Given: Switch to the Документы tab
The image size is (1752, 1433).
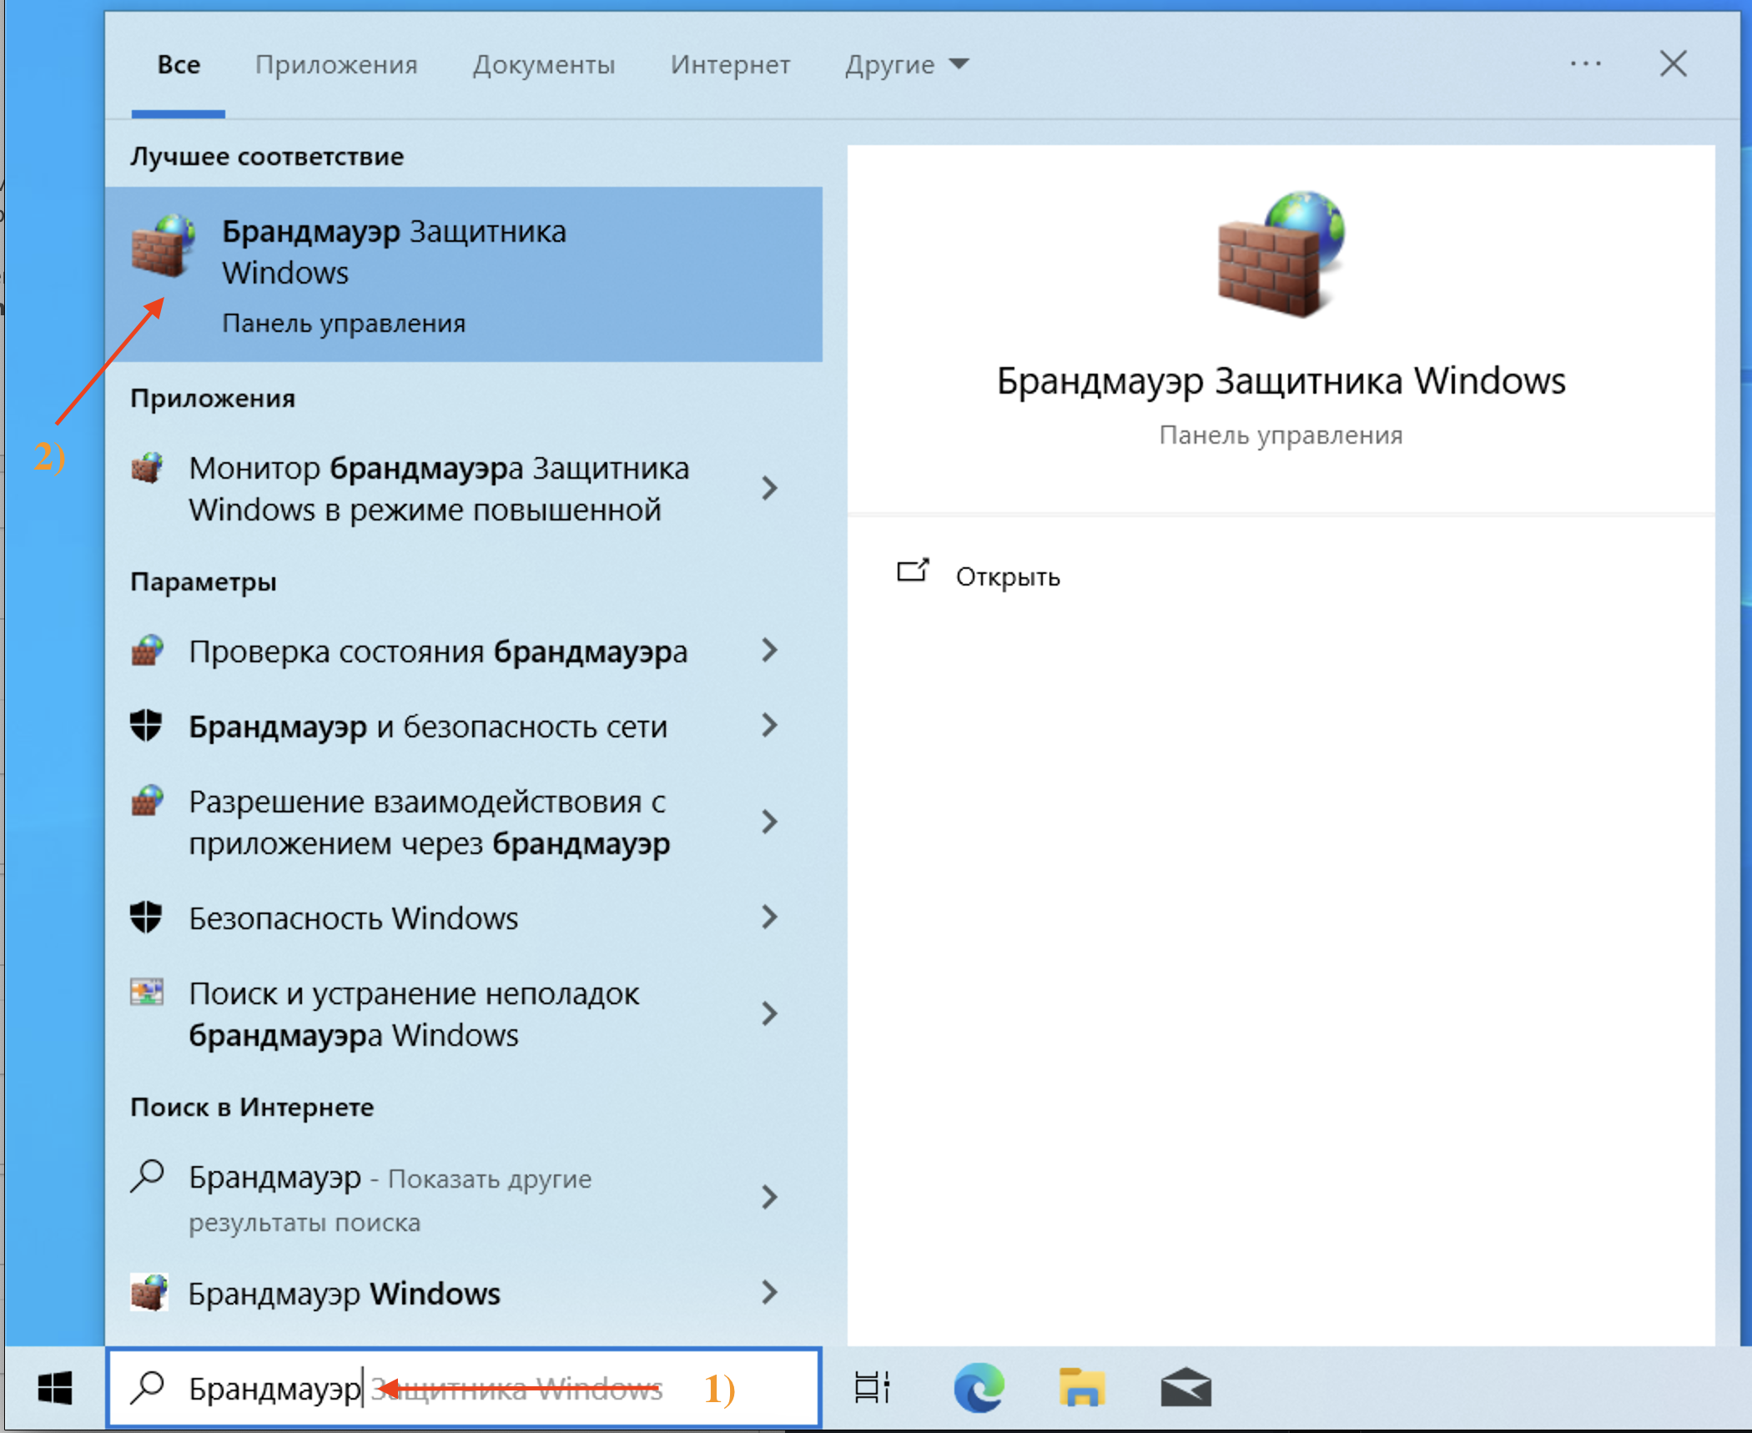Looking at the screenshot, I should pyautogui.click(x=544, y=65).
